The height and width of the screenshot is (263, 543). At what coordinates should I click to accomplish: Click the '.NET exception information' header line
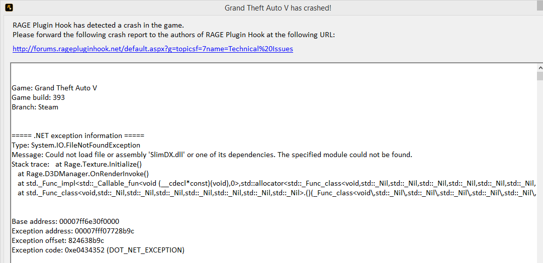(78, 136)
